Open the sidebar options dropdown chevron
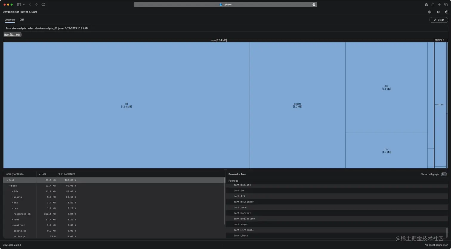This screenshot has width=451, height=249. [x=24, y=4]
